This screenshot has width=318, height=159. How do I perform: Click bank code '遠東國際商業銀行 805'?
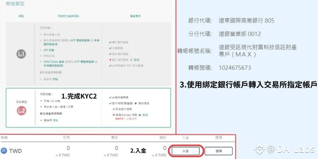246,21
